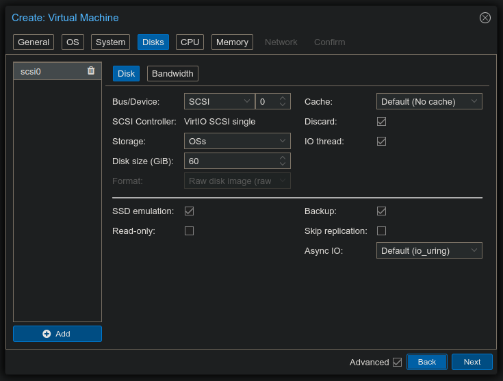The image size is (503, 381).
Task: Enable Skip replication option
Action: [x=382, y=231]
